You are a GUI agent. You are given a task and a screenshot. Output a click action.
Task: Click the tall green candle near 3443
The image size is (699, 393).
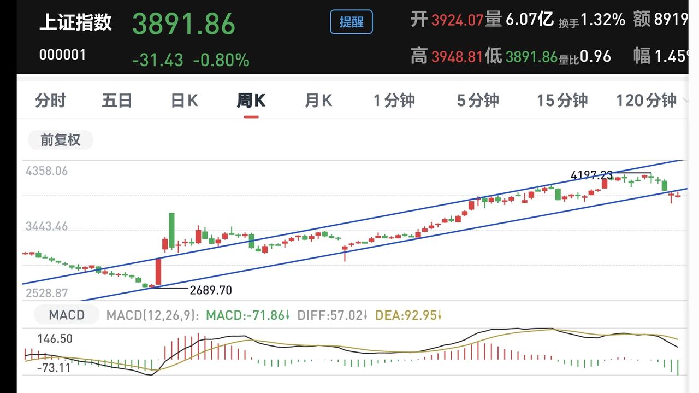pos(171,231)
